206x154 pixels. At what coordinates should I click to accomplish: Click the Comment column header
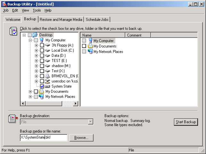pos(138,35)
